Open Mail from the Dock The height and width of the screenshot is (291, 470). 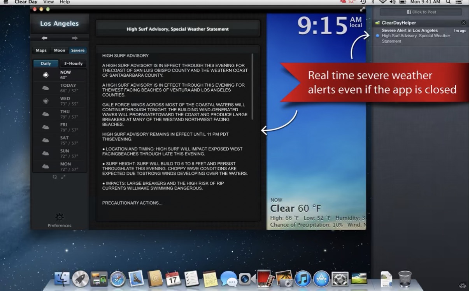tap(136, 279)
